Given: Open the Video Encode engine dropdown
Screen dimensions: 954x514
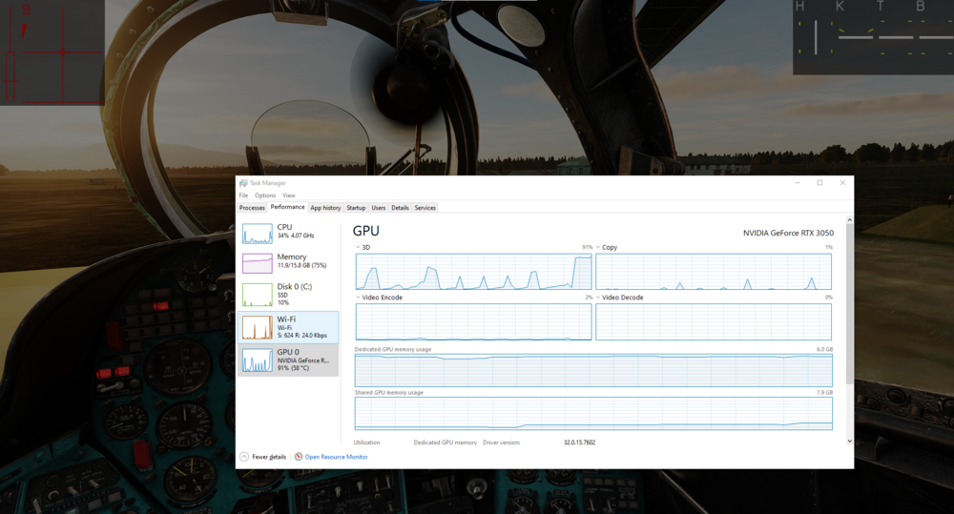Looking at the screenshot, I should click(358, 298).
